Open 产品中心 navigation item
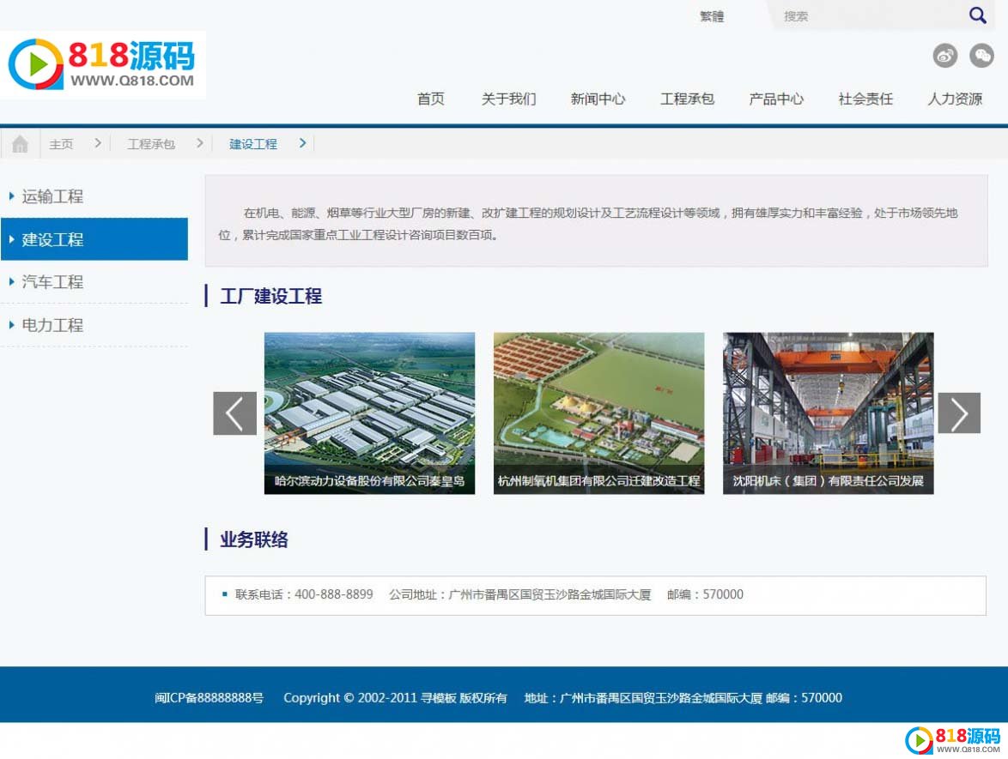This screenshot has height=759, width=1008. tap(776, 99)
